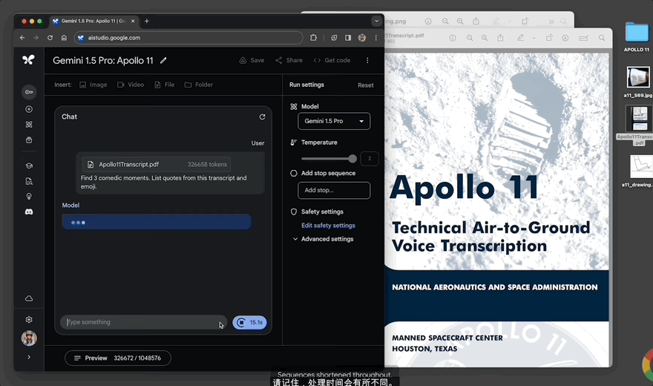This screenshot has width=653, height=386.
Task: Refresh the chat with reload icon
Action: [x=263, y=117]
